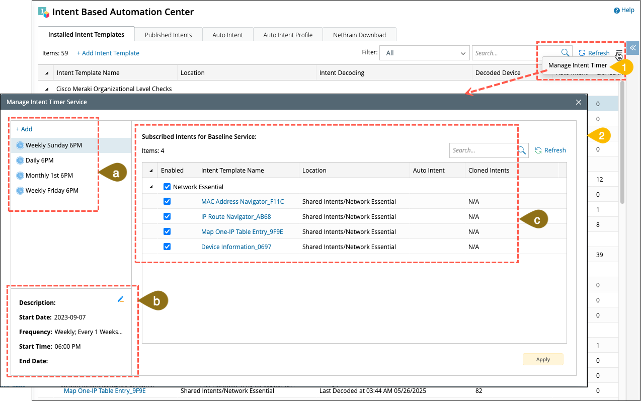Select the Weekly Friday 6PM timer

click(x=52, y=191)
